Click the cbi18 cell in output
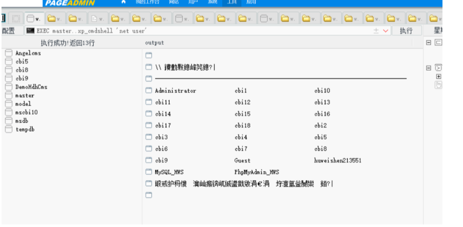The image size is (463, 227). point(242,125)
